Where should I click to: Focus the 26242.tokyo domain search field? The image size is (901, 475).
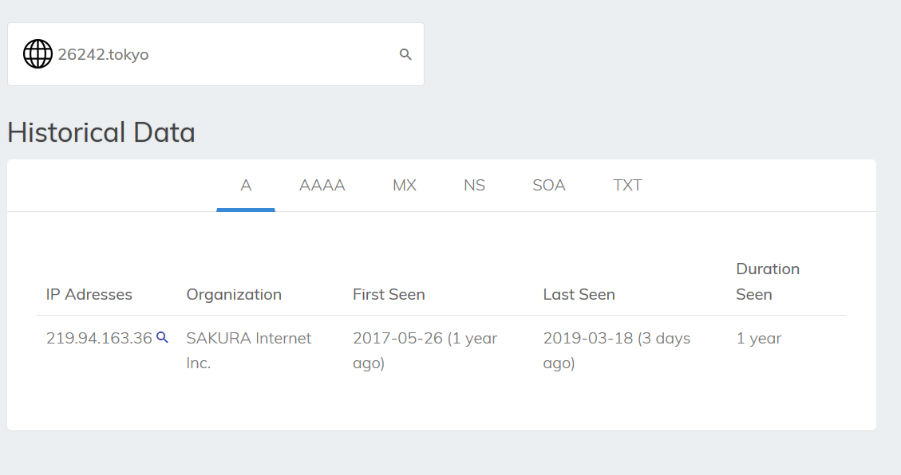[x=223, y=54]
